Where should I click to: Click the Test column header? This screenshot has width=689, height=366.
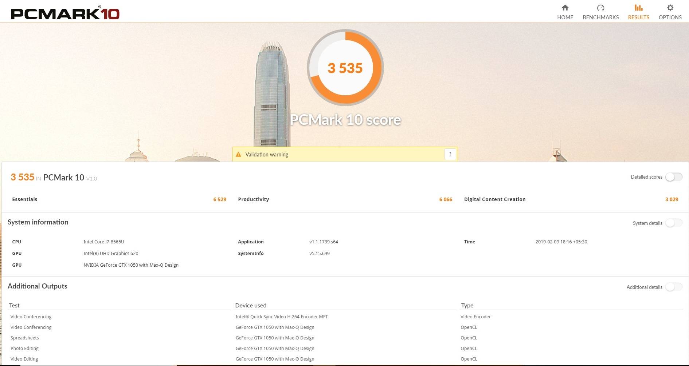(15, 305)
